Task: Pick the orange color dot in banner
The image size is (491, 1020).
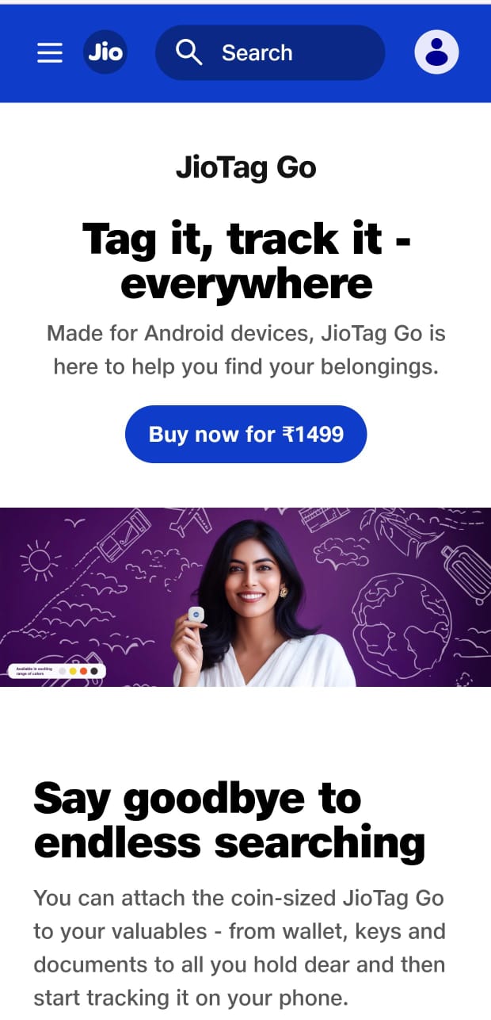Action: click(x=83, y=671)
